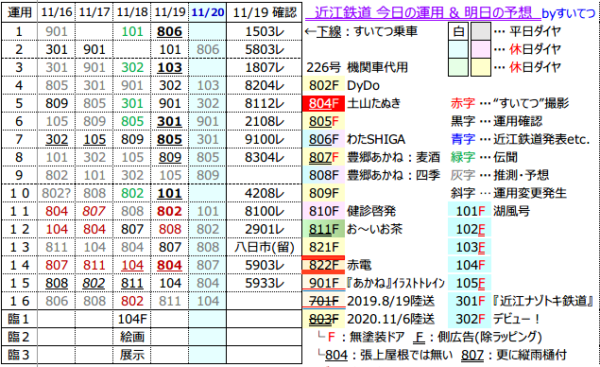Click the 斜字 legend label

tap(463, 193)
